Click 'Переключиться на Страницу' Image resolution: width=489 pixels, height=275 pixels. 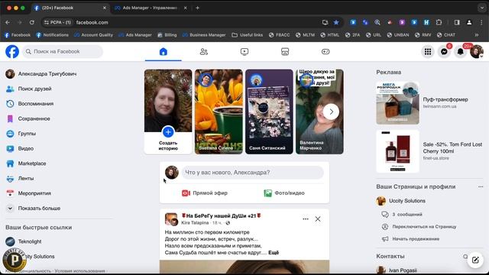point(424,227)
